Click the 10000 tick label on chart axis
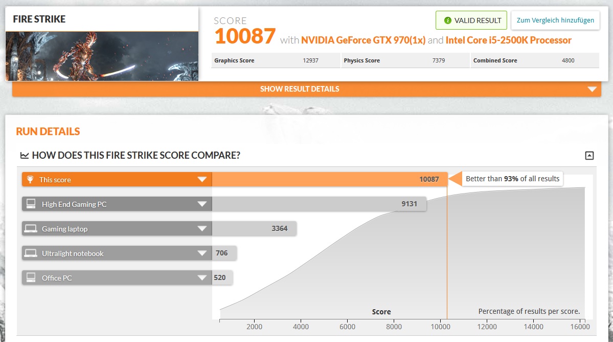 pyautogui.click(x=440, y=327)
